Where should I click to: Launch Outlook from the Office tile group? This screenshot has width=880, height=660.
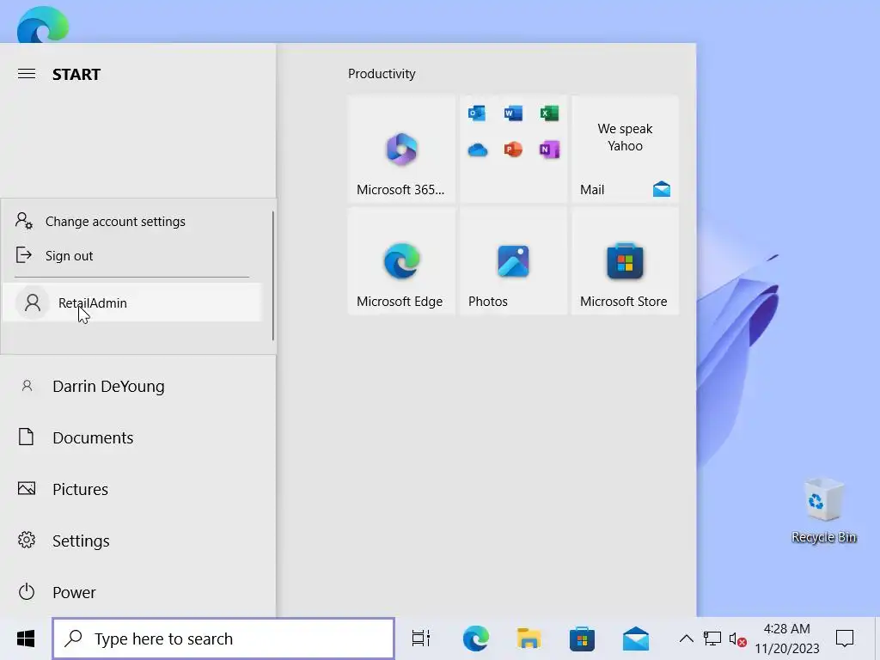tap(477, 113)
